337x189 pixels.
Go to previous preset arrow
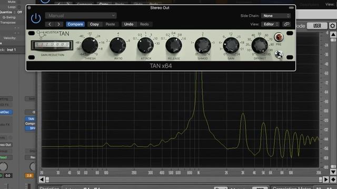click(49, 24)
